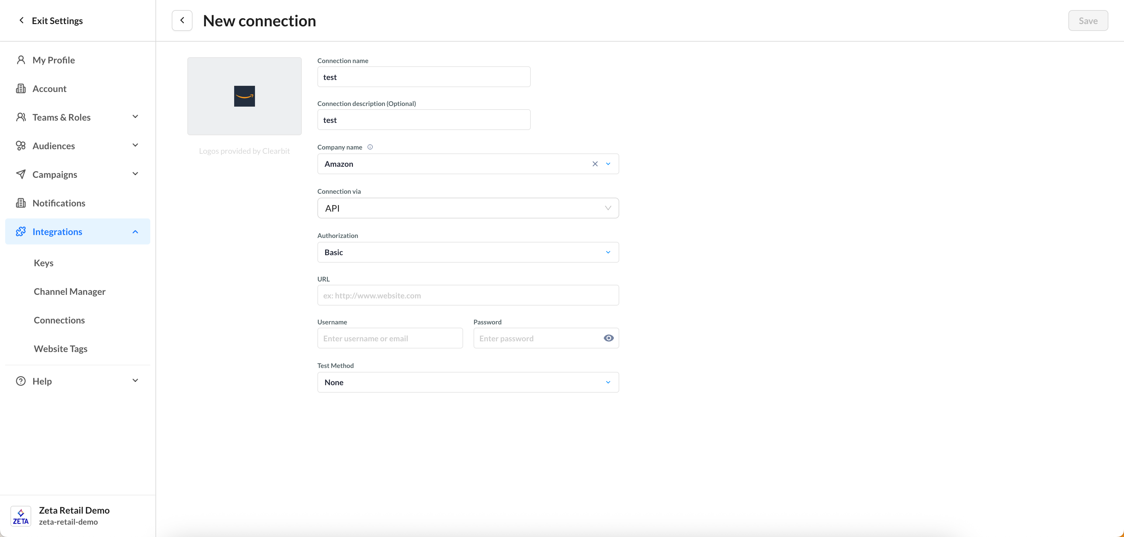This screenshot has width=1124, height=537.
Task: Click the Integrations puzzle icon
Action: [20, 232]
